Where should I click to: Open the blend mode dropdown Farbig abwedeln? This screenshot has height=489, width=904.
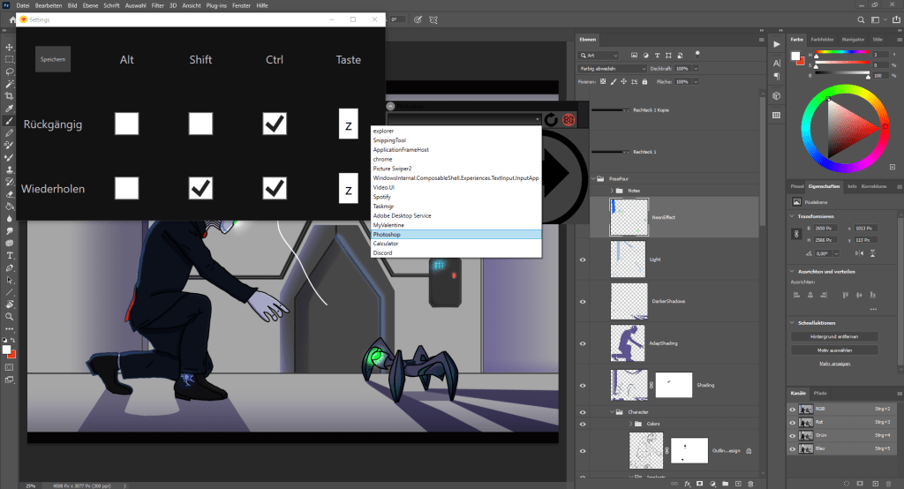pos(611,68)
